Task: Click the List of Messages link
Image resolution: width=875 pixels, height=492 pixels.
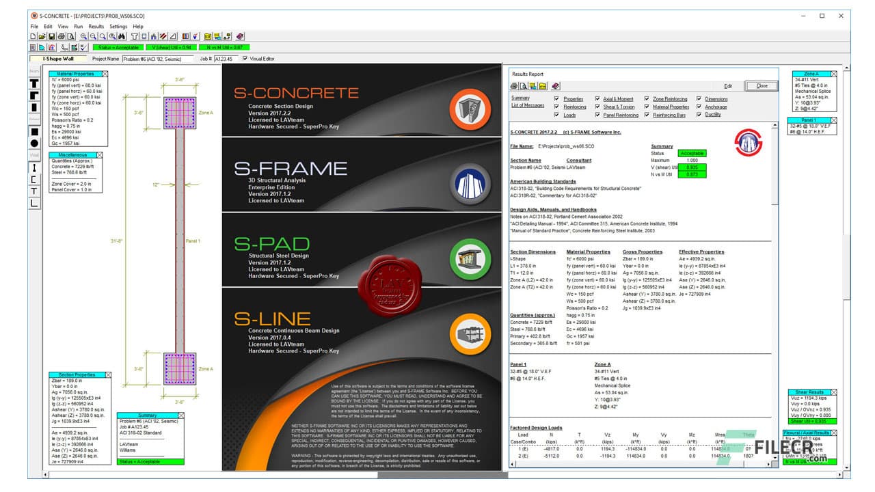Action: click(x=528, y=106)
